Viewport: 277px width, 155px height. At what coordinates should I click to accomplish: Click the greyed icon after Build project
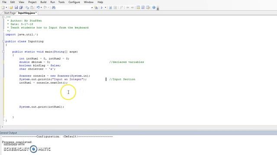click(115, 8)
